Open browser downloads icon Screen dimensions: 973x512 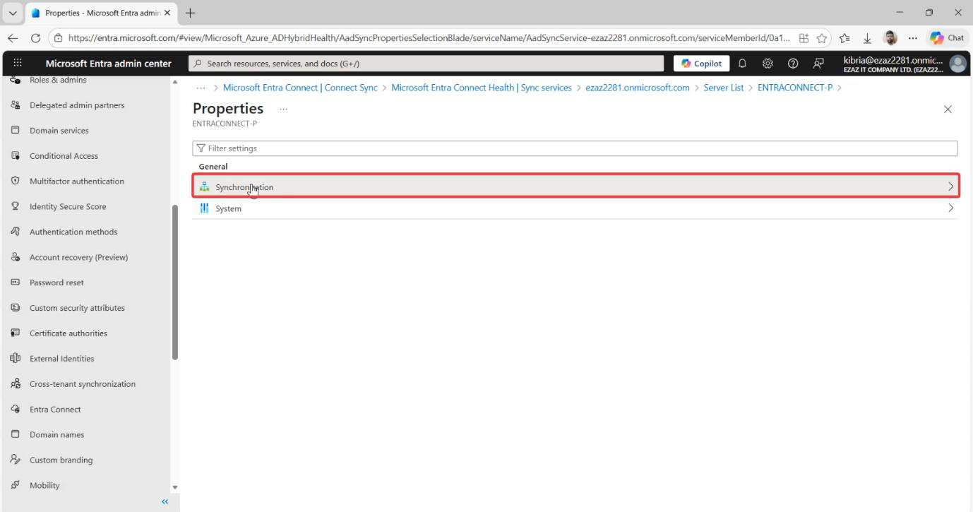(867, 38)
